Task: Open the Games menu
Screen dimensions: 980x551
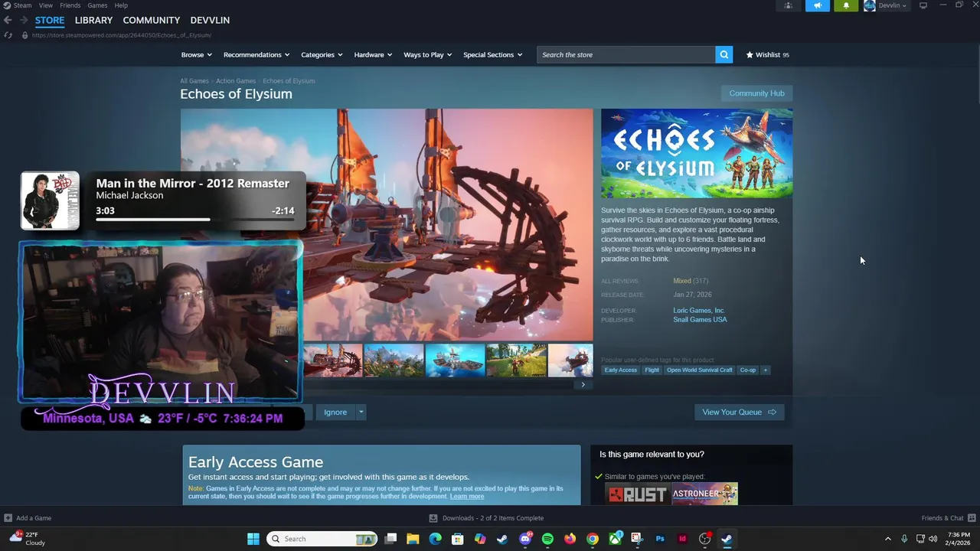Action: coord(97,5)
